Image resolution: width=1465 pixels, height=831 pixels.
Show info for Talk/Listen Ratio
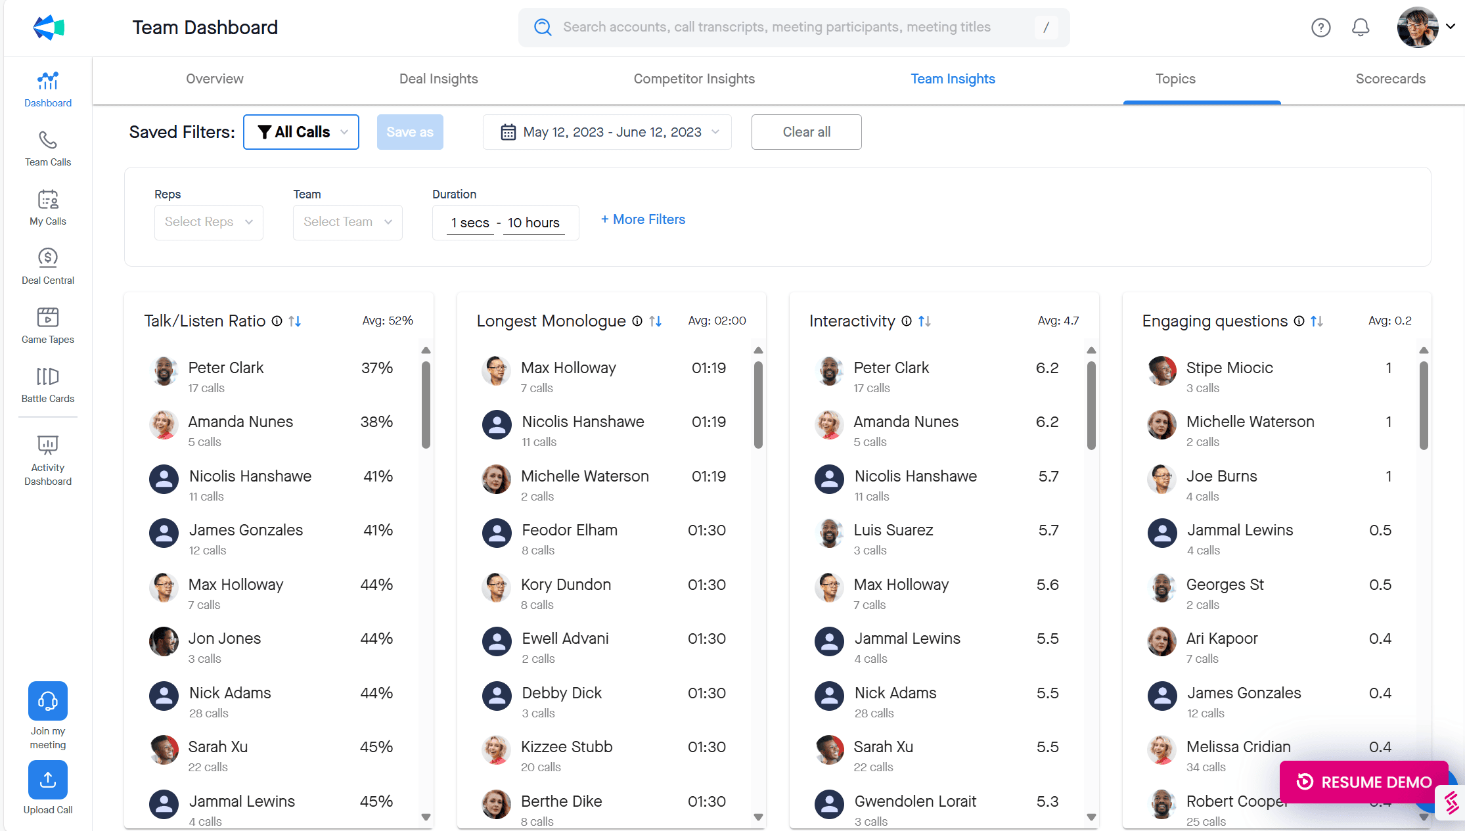[277, 321]
